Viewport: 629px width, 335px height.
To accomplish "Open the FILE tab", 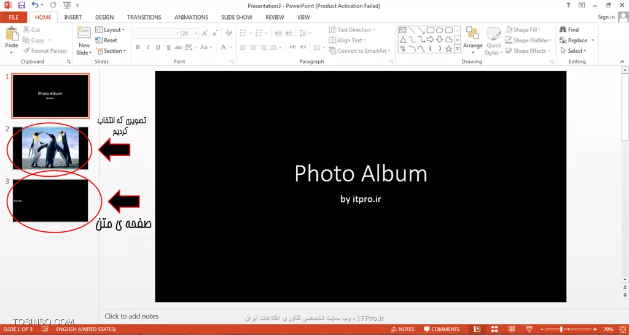I will click(14, 17).
